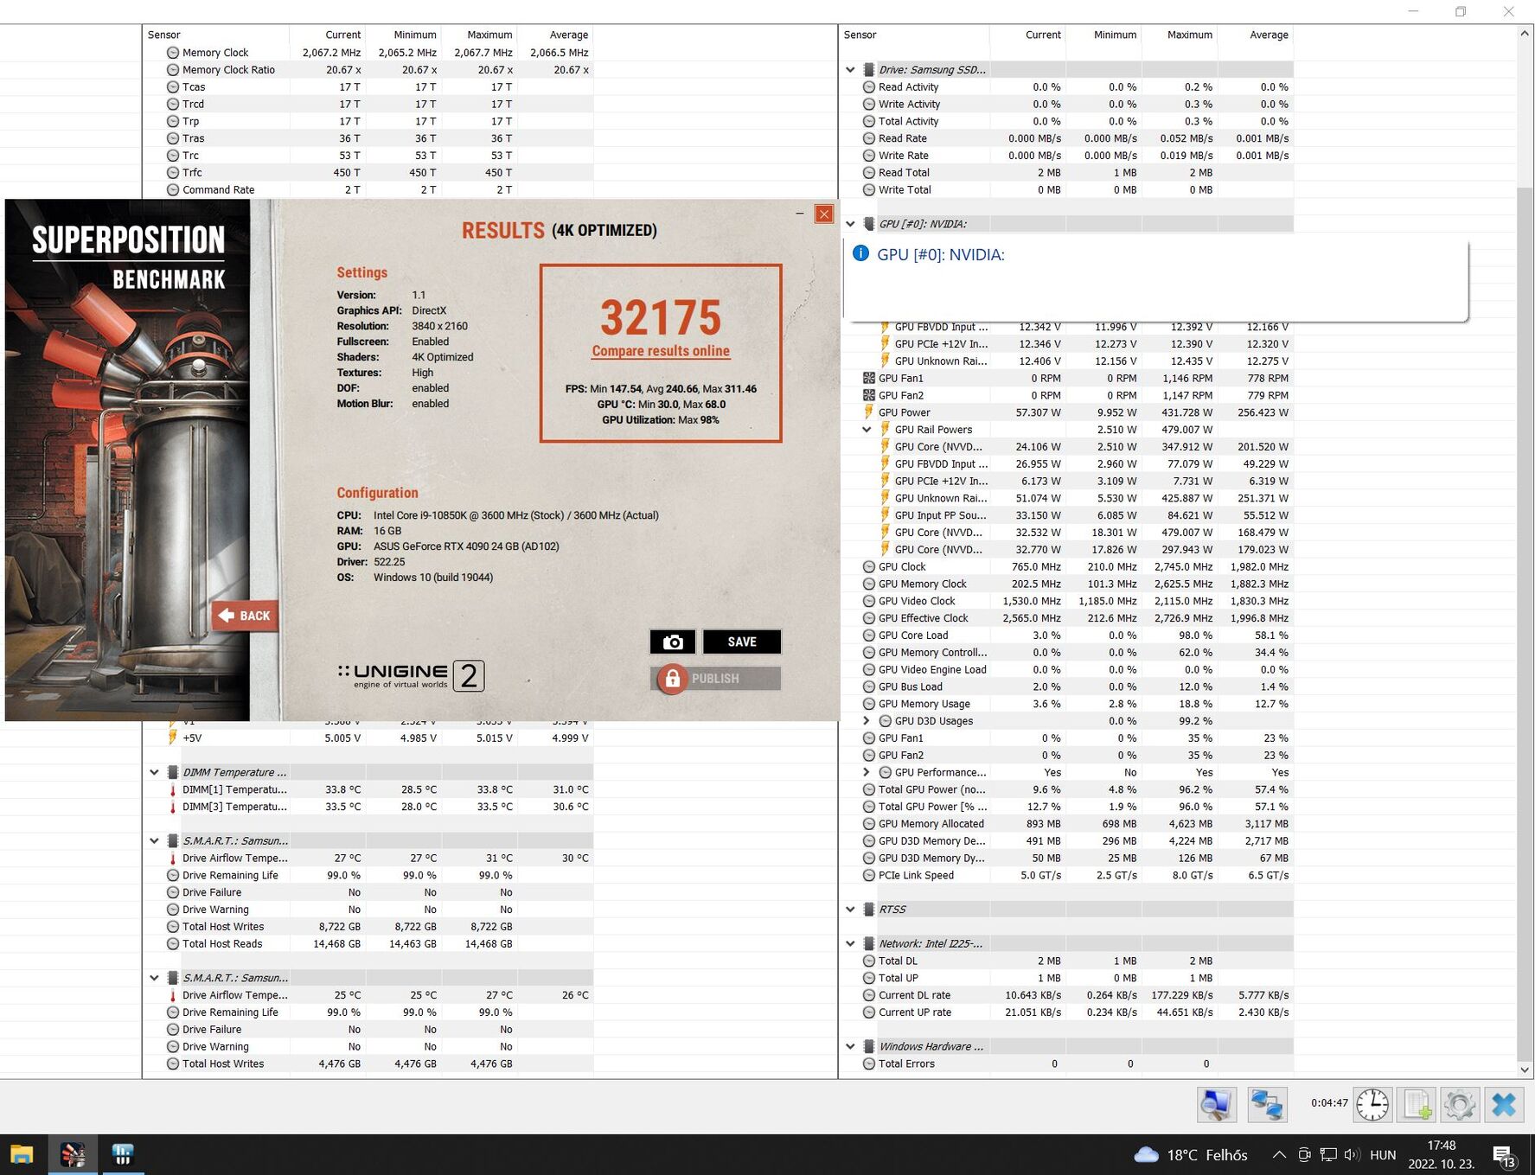Open the volume speaker tray icon
The image size is (1535, 1175).
coord(1353,1154)
